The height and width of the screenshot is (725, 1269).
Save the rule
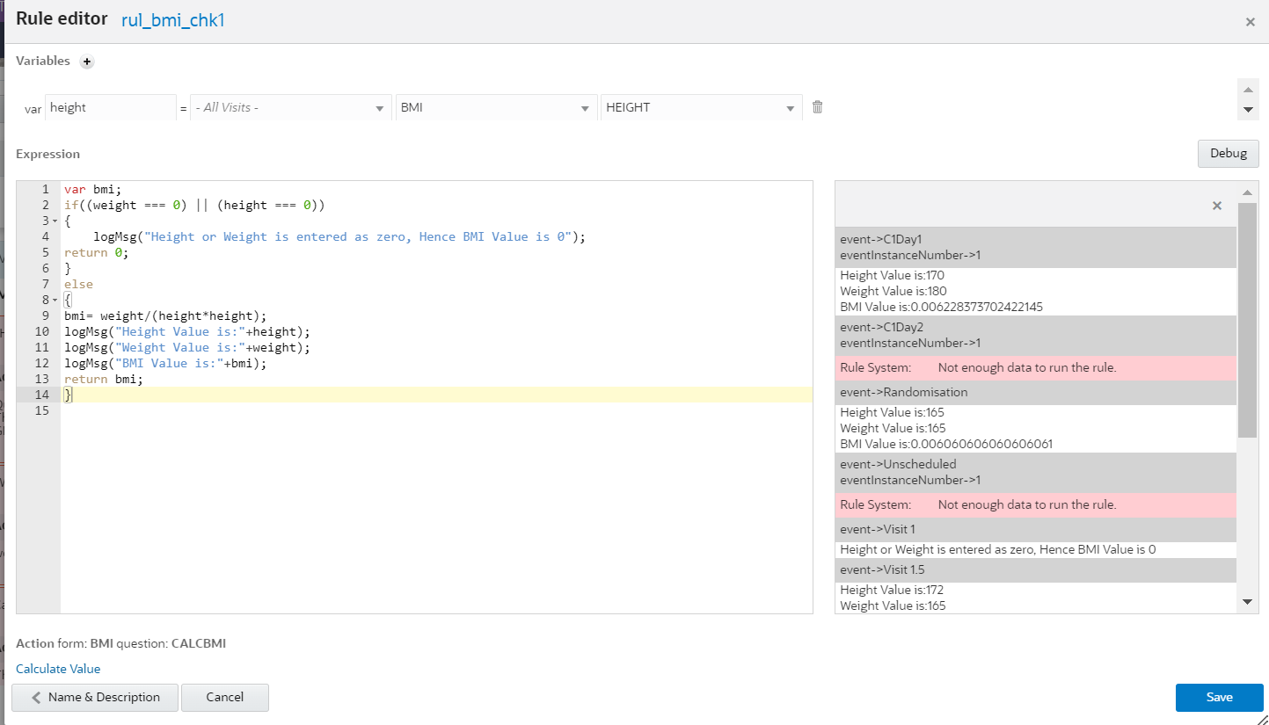(1219, 697)
